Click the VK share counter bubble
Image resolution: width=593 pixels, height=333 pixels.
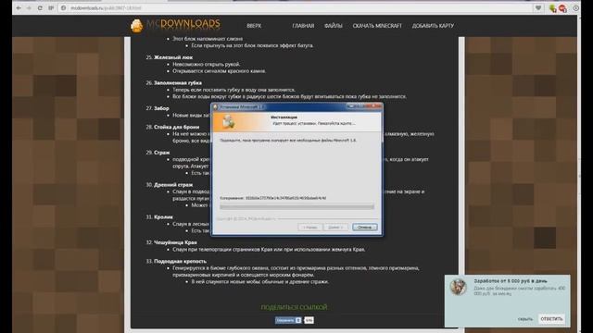click(x=309, y=320)
